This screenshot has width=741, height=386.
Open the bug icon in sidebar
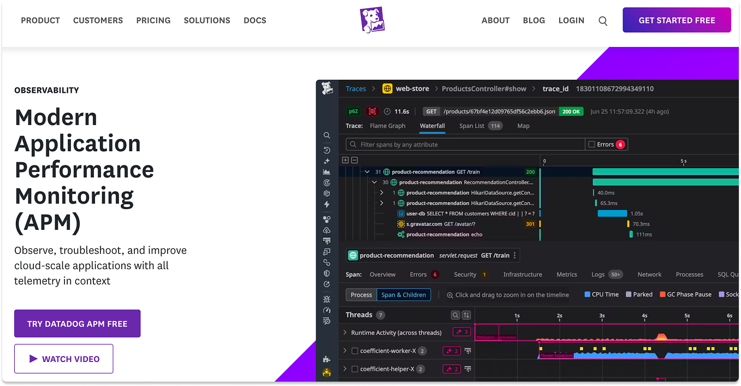click(327, 299)
